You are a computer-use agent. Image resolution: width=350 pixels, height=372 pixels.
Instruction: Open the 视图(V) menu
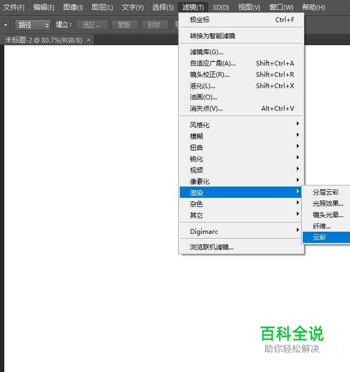tap(249, 8)
